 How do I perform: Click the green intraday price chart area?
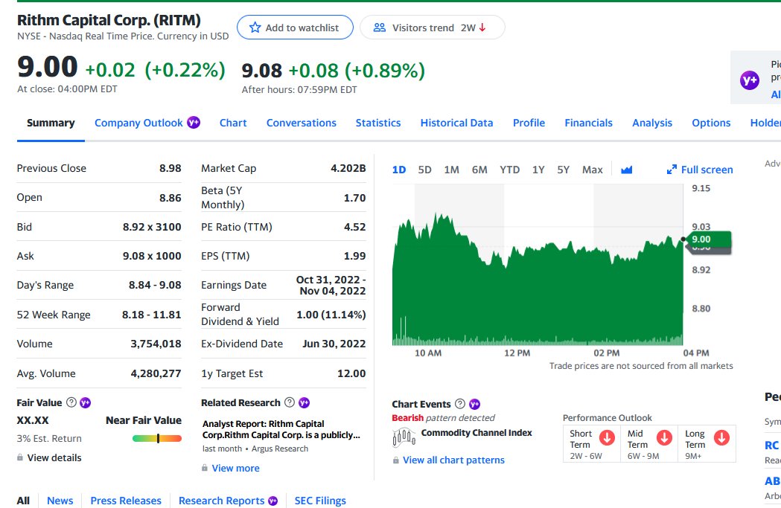pyautogui.click(x=538, y=294)
